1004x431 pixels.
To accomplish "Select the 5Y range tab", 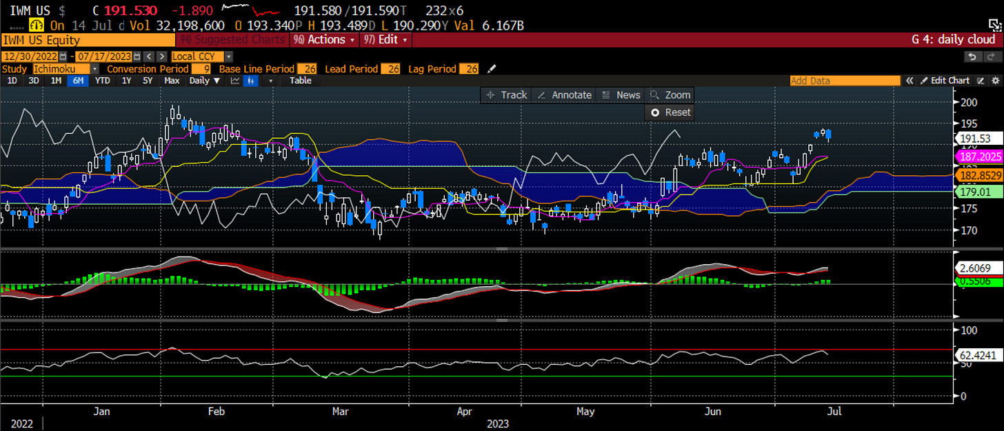I will [x=148, y=81].
